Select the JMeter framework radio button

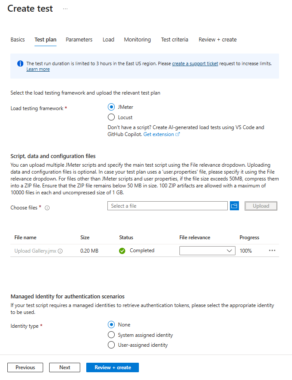coord(111,107)
